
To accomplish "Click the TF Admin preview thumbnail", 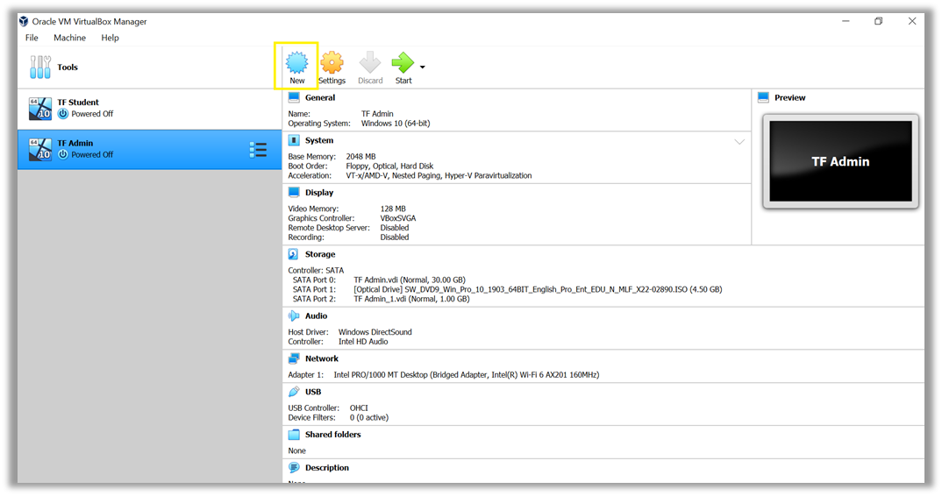I will (x=840, y=161).
